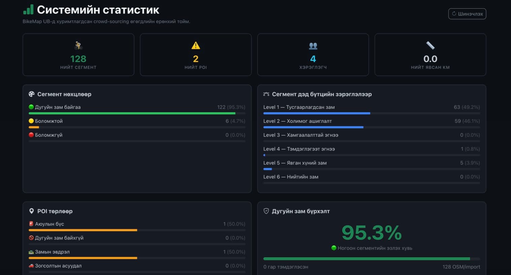
Task: Click the green dot for Дугуйн зам байгаа
Action: (x=31, y=107)
